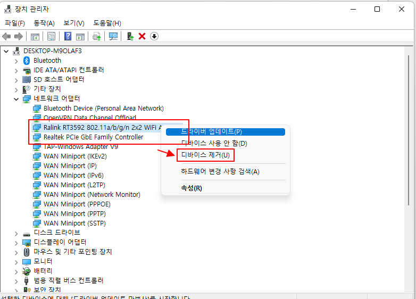Expand 범용 직렬 버스 컨트롤러 arrow
The width and height of the screenshot is (416, 299).
(16, 281)
